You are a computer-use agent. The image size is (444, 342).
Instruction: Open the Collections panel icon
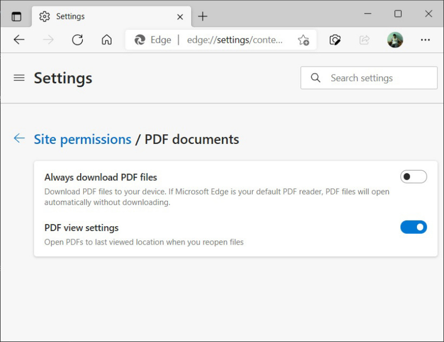(x=335, y=40)
